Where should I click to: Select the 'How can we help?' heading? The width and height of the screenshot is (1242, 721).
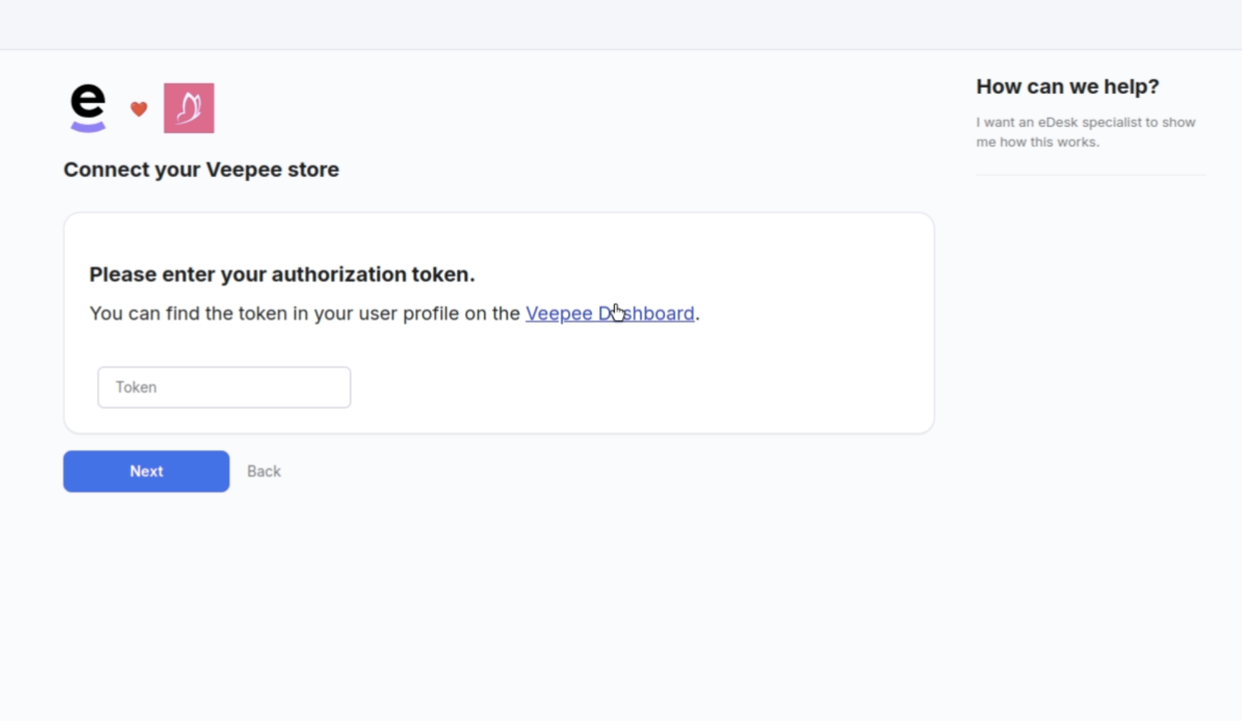pos(1067,86)
